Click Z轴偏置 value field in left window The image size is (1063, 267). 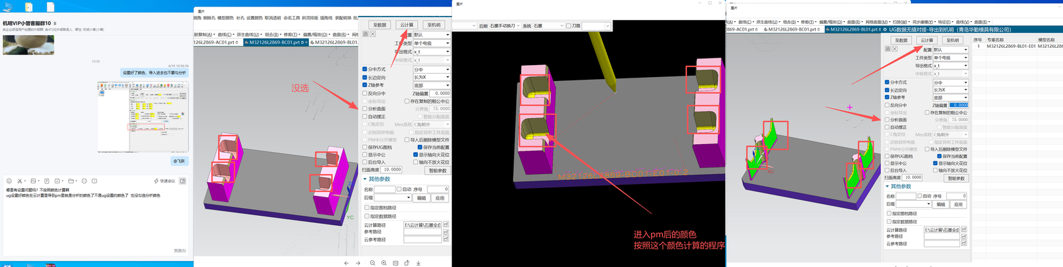440,94
